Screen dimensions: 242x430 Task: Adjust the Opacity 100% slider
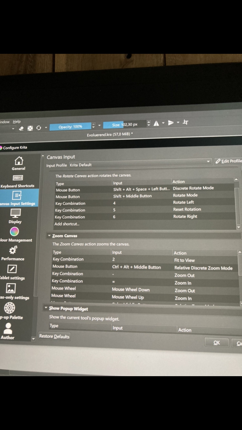[x=70, y=126]
